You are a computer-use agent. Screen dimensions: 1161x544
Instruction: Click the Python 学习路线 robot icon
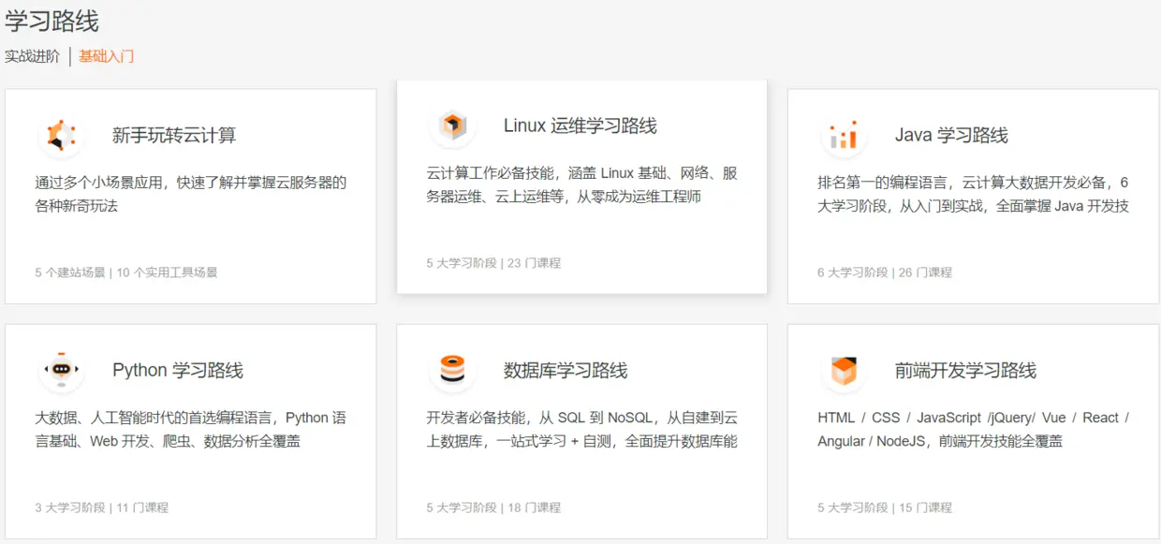click(x=60, y=370)
